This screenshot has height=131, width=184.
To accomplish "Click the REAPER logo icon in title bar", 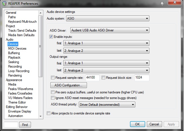I will (4, 4).
